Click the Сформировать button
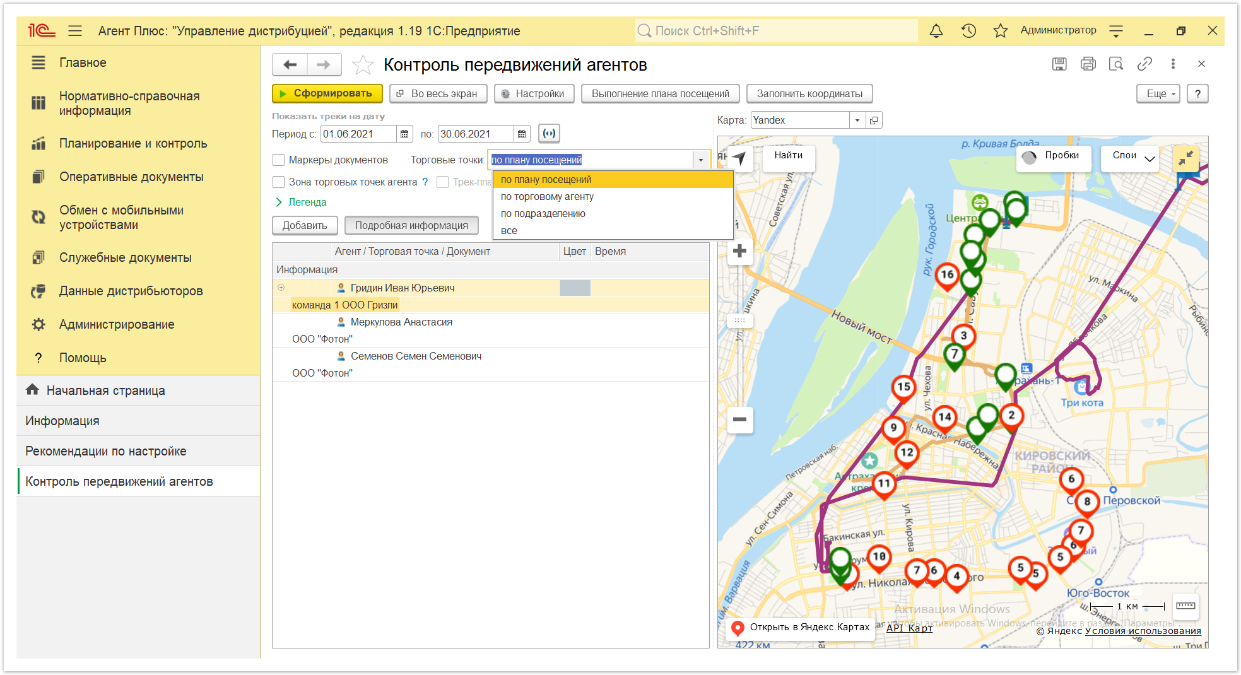 click(327, 93)
